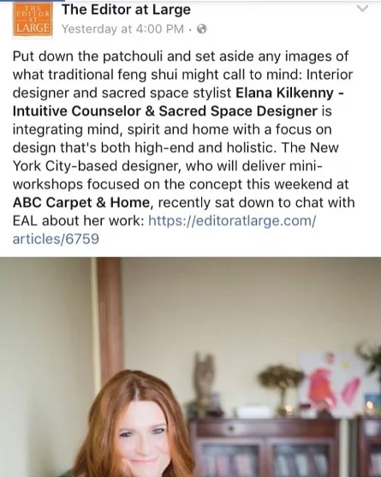Expand the post options chevron
The image size is (381, 477).
tap(362, 9)
